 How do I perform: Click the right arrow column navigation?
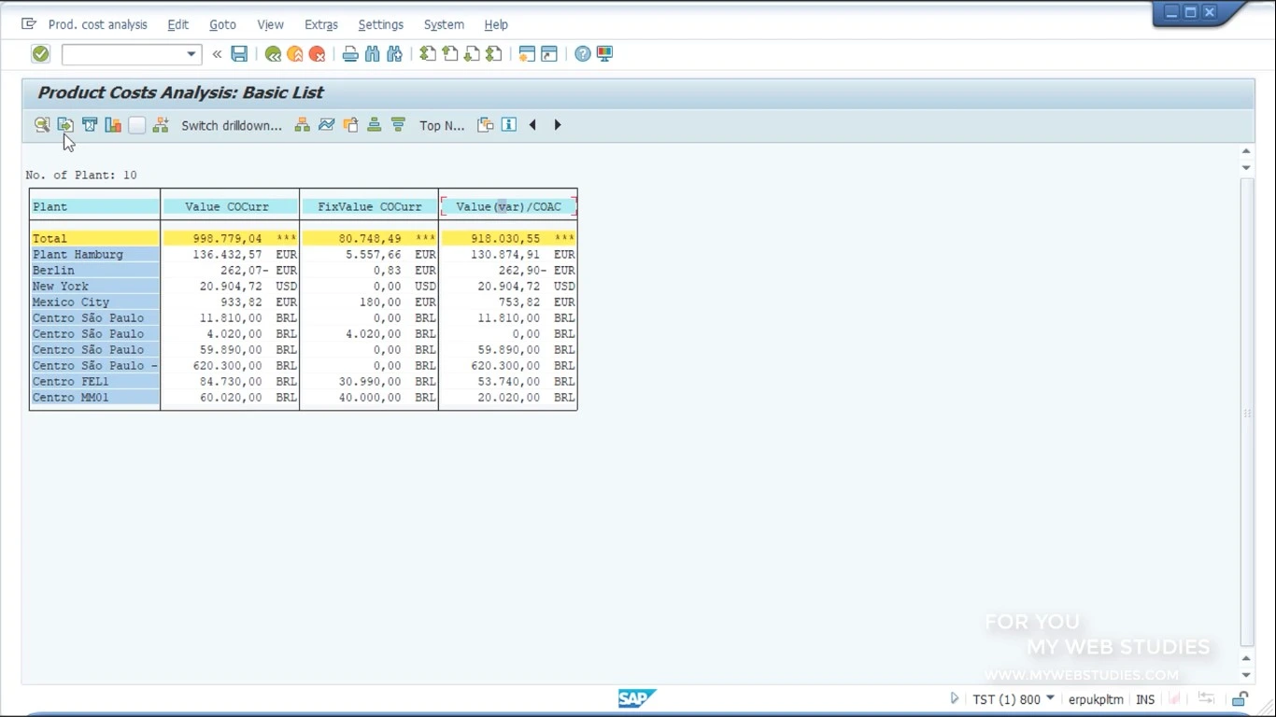[558, 125]
